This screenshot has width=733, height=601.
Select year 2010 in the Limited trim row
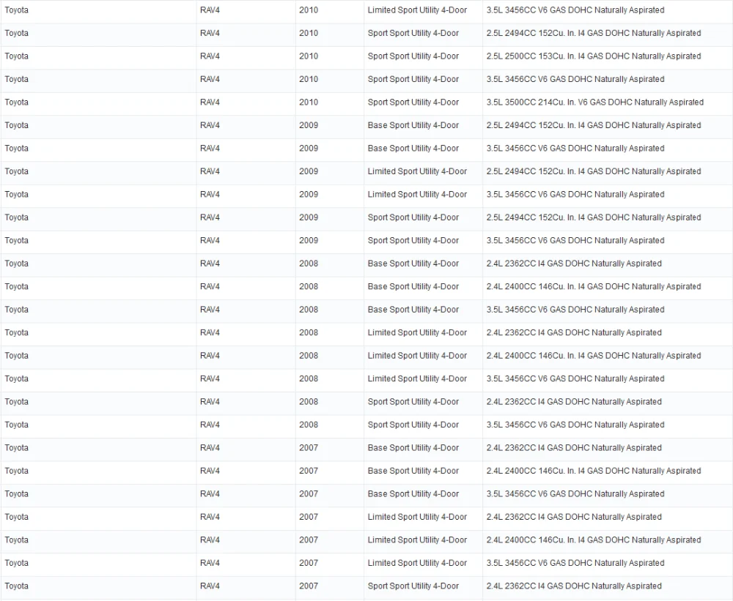pos(309,10)
